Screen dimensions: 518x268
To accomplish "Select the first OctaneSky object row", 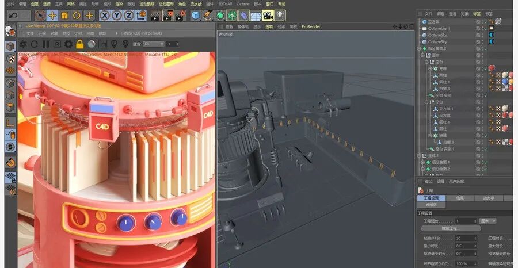I will click(437, 35).
